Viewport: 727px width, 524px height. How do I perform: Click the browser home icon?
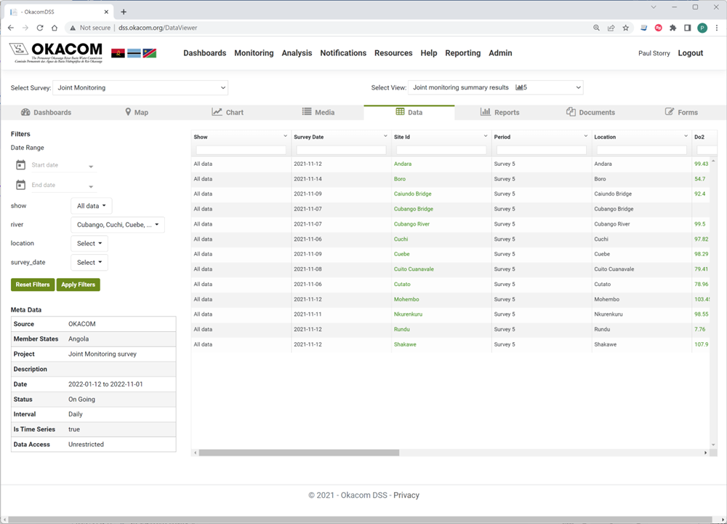pos(55,28)
